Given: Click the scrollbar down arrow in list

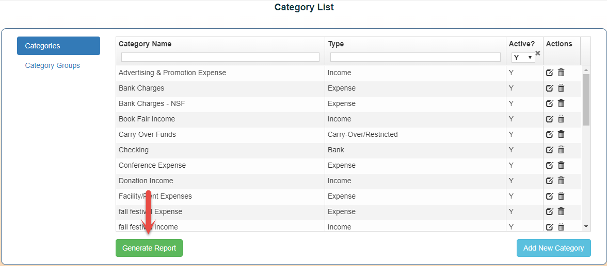Looking at the screenshot, I should coord(586,226).
